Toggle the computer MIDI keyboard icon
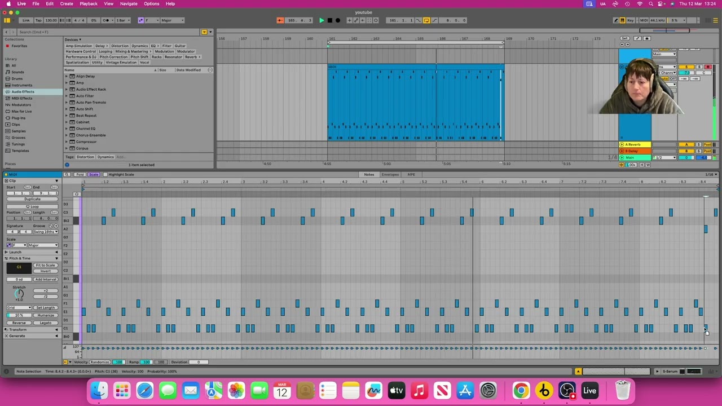Screen dimensions: 722x406 tap(623, 20)
